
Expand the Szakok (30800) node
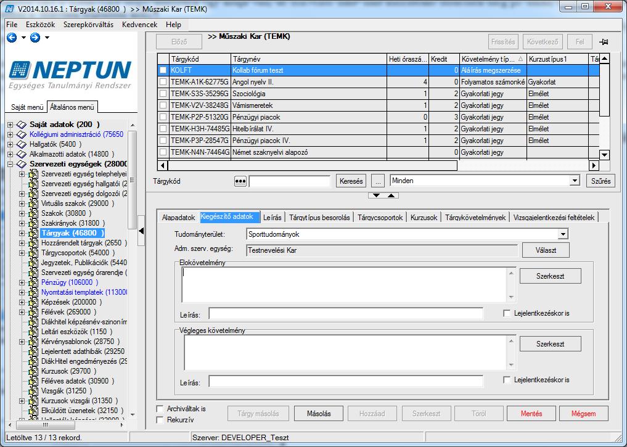coord(22,213)
